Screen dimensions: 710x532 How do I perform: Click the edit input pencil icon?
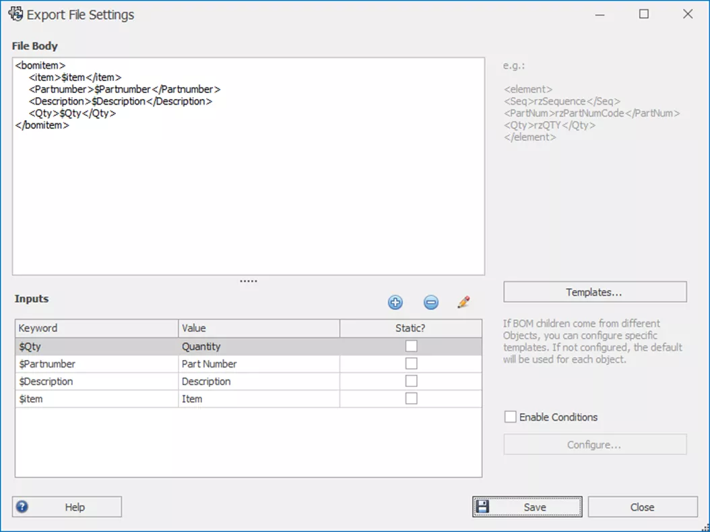(463, 302)
